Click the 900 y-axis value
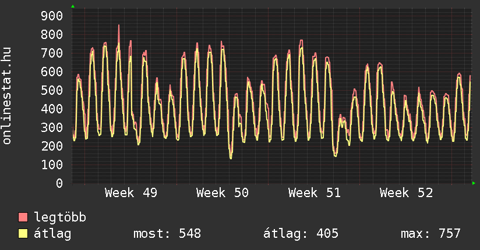Image resolution: width=480 pixels, height=250 pixels. pyautogui.click(x=51, y=16)
